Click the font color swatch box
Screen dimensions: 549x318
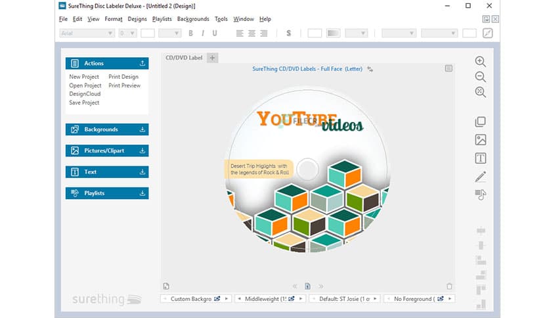[147, 34]
